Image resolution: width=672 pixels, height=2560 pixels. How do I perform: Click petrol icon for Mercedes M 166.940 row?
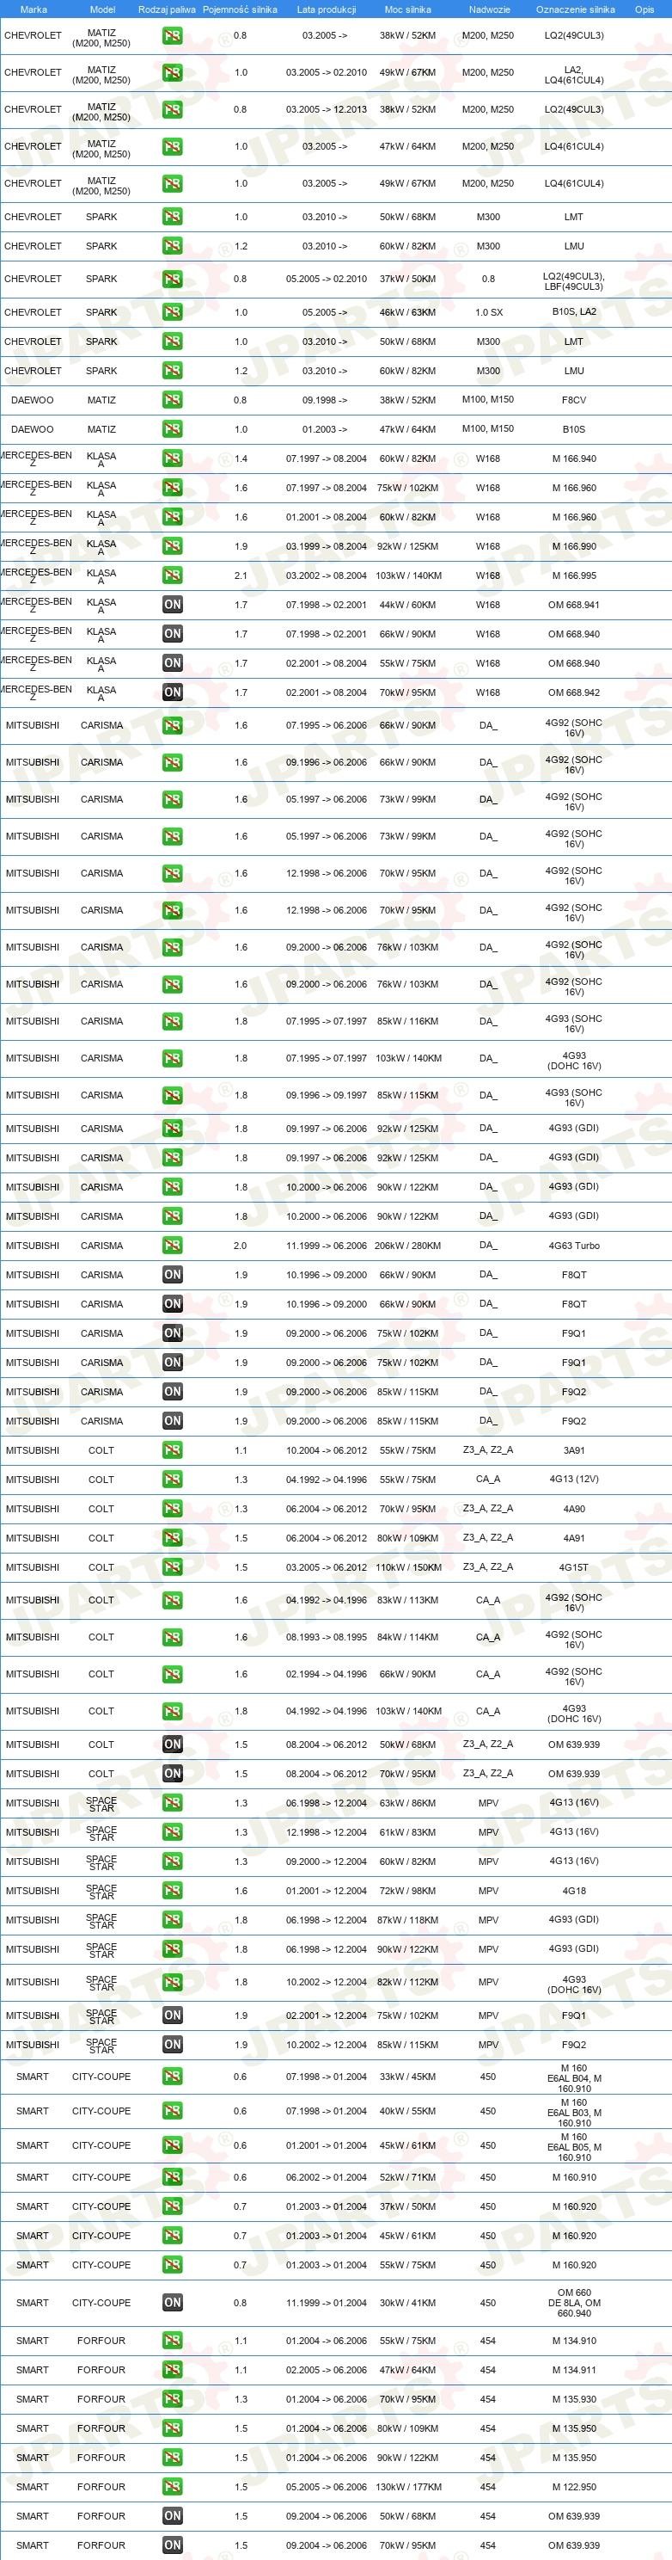coord(173,459)
